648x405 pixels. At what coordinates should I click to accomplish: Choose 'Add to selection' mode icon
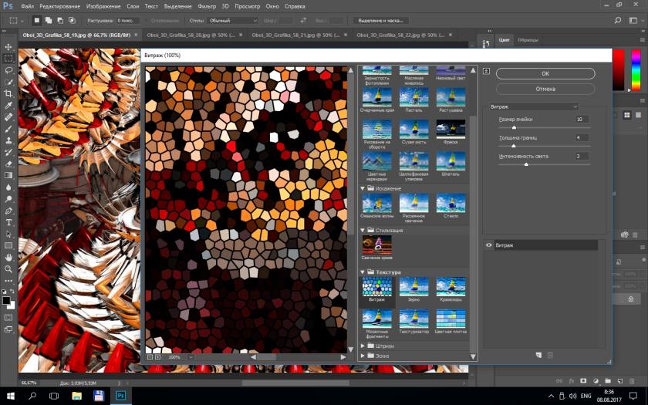pyautogui.click(x=49, y=20)
